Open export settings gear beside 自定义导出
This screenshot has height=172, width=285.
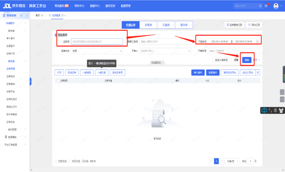pos(258,72)
